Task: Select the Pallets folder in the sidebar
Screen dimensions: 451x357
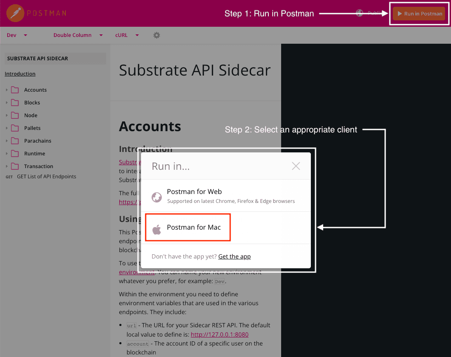Action: click(x=33, y=128)
